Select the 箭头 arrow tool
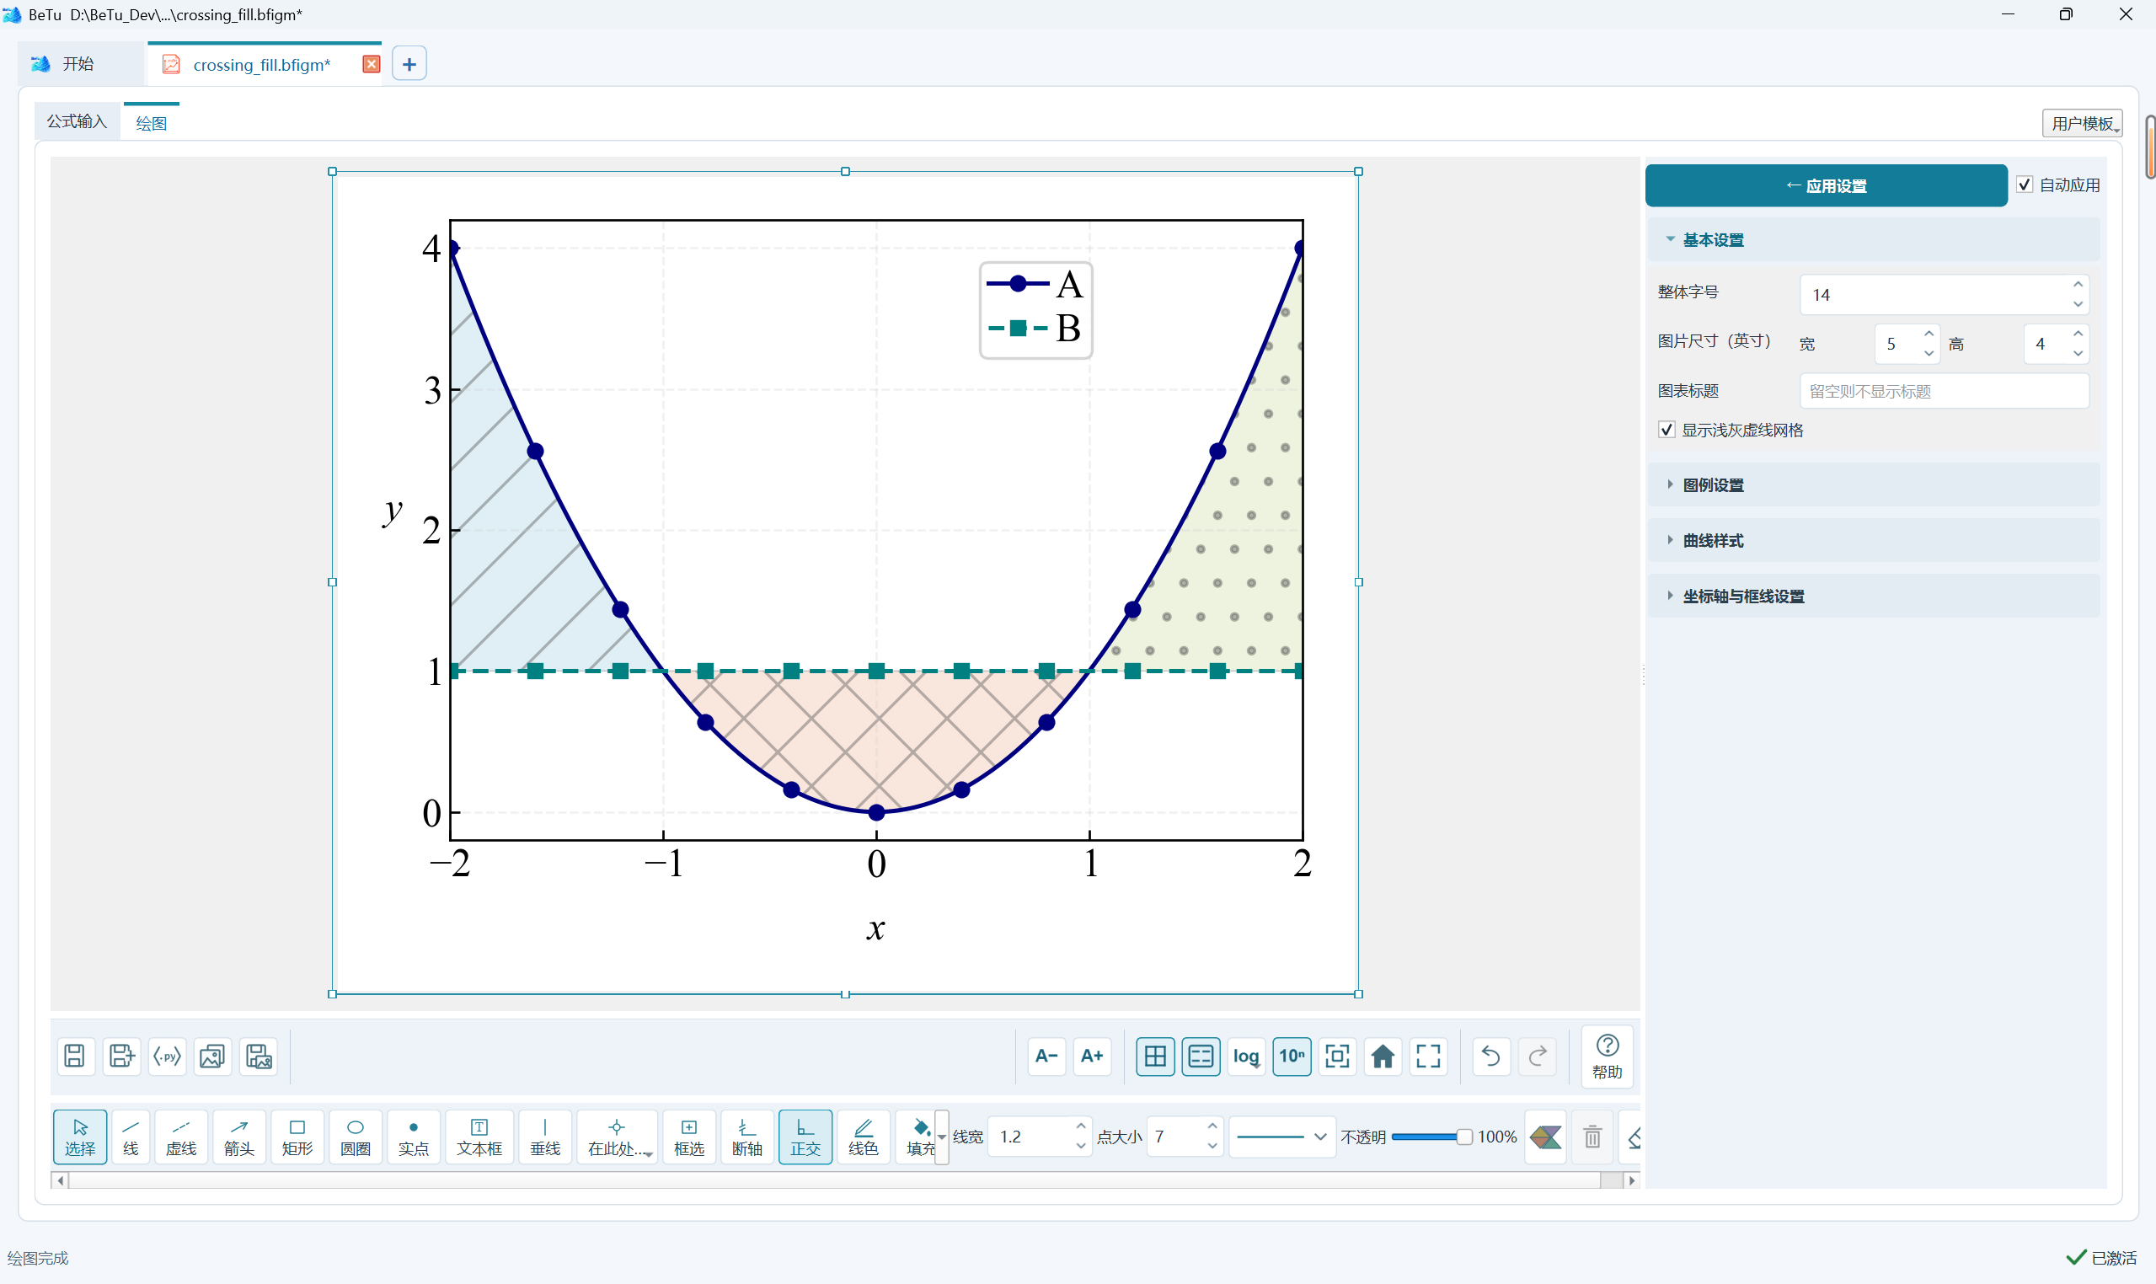Viewport: 2156px width, 1284px height. click(238, 1137)
